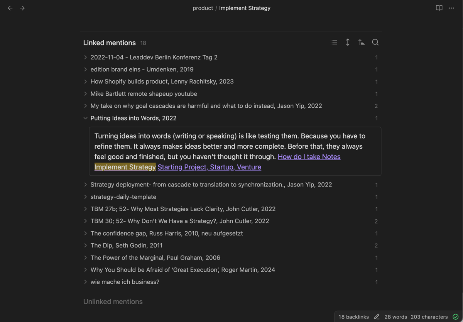Open Starting Project, Startup, Venture link
Viewport: 463px width, 322px height.
click(210, 167)
